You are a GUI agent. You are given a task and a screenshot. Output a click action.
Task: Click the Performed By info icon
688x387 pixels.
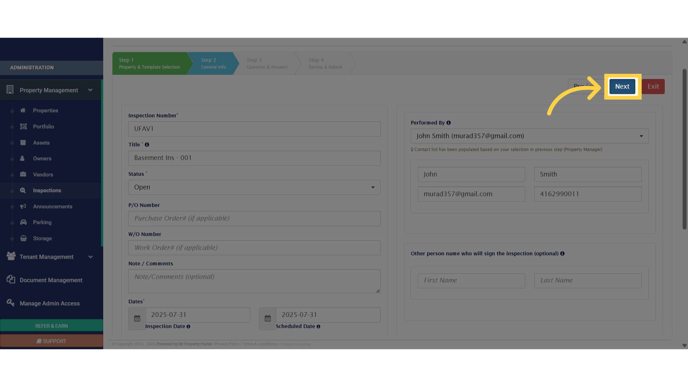(x=449, y=123)
